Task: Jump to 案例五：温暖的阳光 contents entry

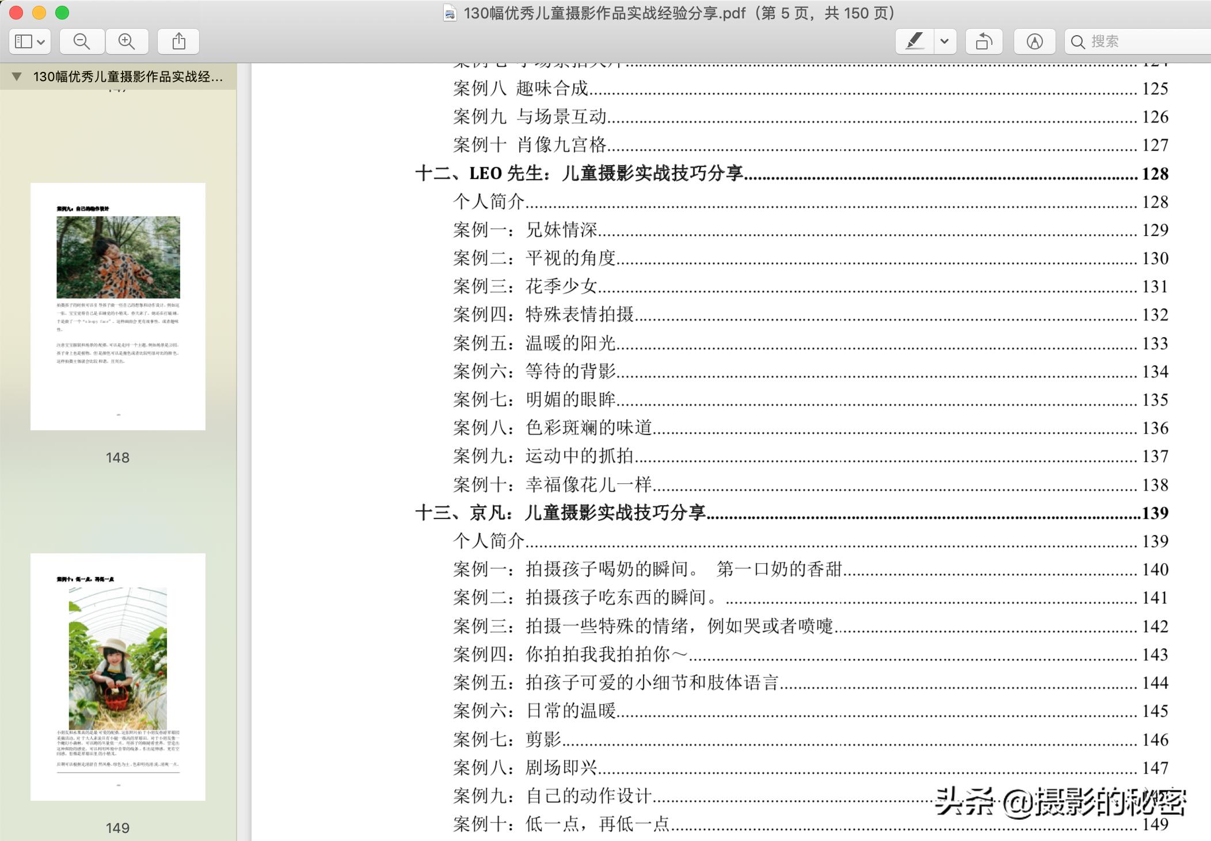Action: pyautogui.click(x=534, y=343)
